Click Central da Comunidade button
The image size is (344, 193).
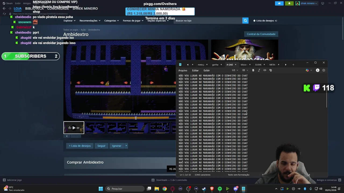point(261,34)
